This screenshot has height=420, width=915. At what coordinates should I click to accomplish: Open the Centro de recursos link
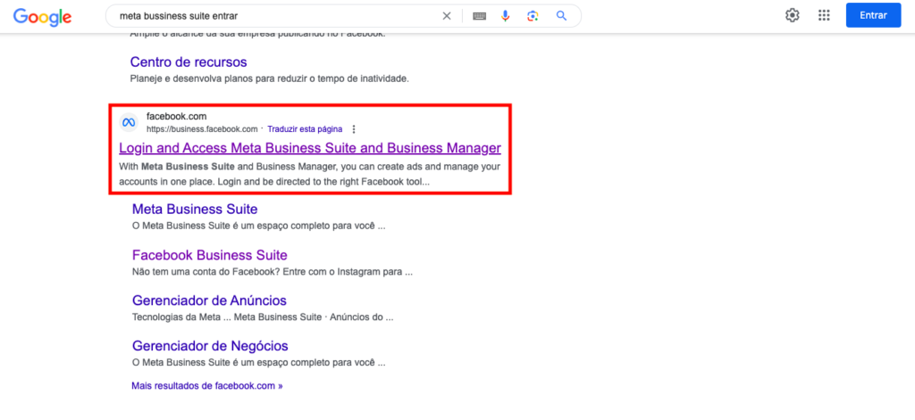coord(189,62)
